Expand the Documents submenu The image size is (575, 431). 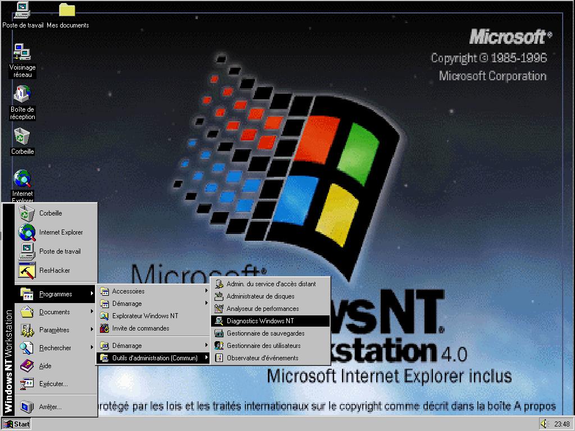click(54, 312)
